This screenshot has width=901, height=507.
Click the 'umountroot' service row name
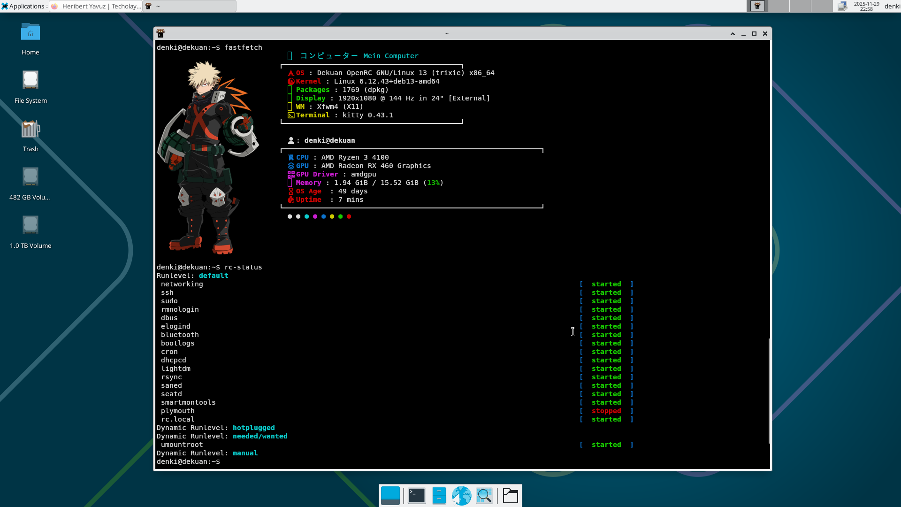(182, 445)
